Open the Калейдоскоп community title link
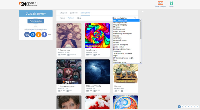 tap(91, 50)
